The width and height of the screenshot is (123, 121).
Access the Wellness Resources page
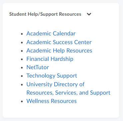click(51, 101)
